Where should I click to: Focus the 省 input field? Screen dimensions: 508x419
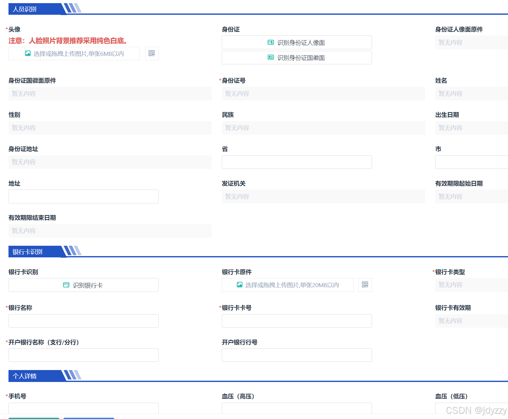point(297,162)
